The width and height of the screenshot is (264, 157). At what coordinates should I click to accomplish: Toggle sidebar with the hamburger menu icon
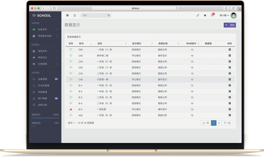point(67,15)
